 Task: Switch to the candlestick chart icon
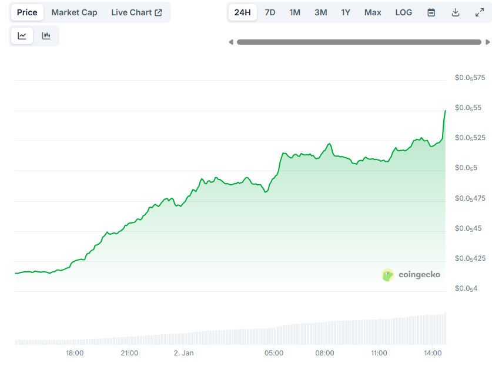point(46,35)
